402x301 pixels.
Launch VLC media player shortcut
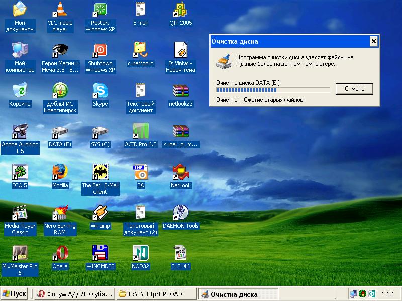coord(60,9)
